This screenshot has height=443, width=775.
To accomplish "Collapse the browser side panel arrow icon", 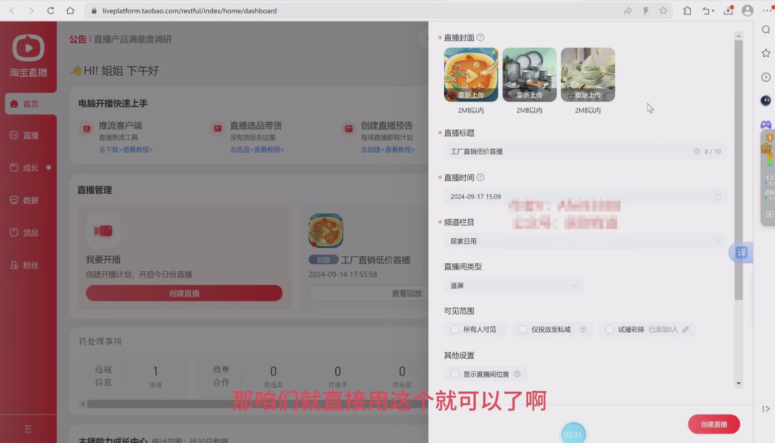I will 766,409.
